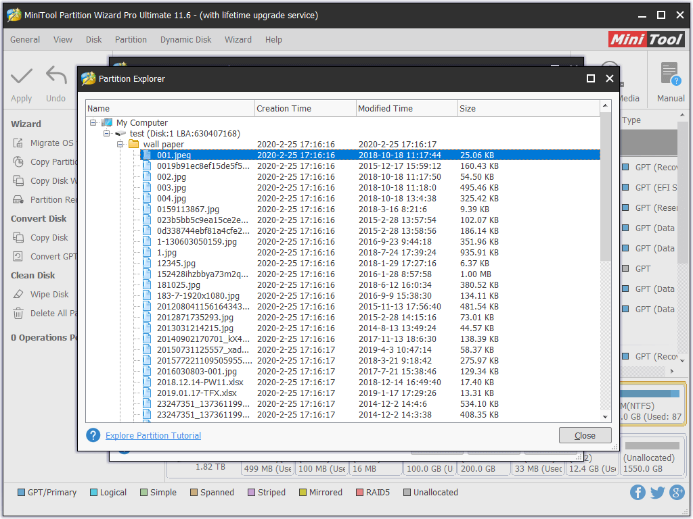Click the test disk drive icon

120,133
